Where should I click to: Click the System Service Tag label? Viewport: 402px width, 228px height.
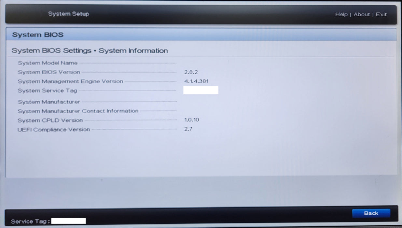(48, 91)
